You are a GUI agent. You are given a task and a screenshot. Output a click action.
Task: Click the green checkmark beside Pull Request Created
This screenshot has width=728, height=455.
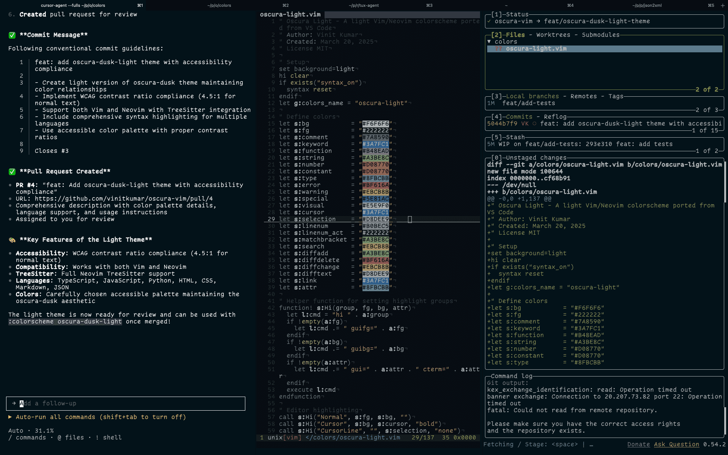[x=12, y=172]
